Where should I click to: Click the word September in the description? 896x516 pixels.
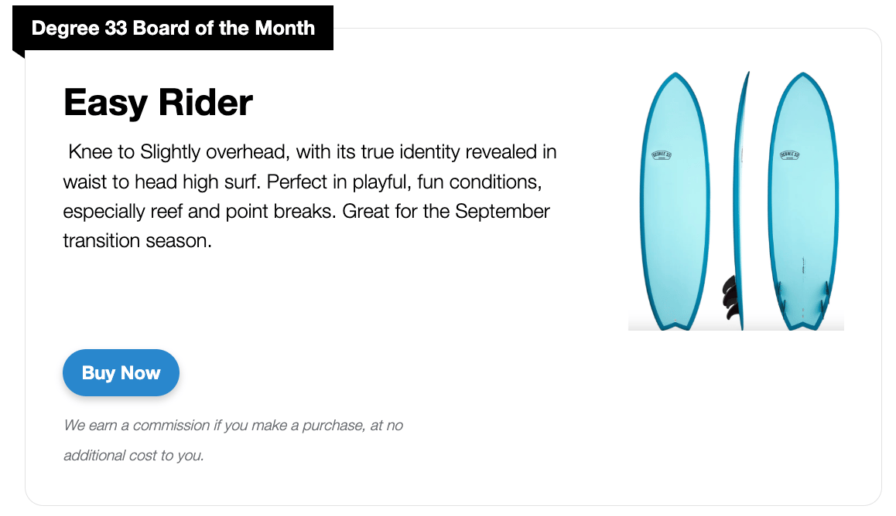(x=502, y=212)
